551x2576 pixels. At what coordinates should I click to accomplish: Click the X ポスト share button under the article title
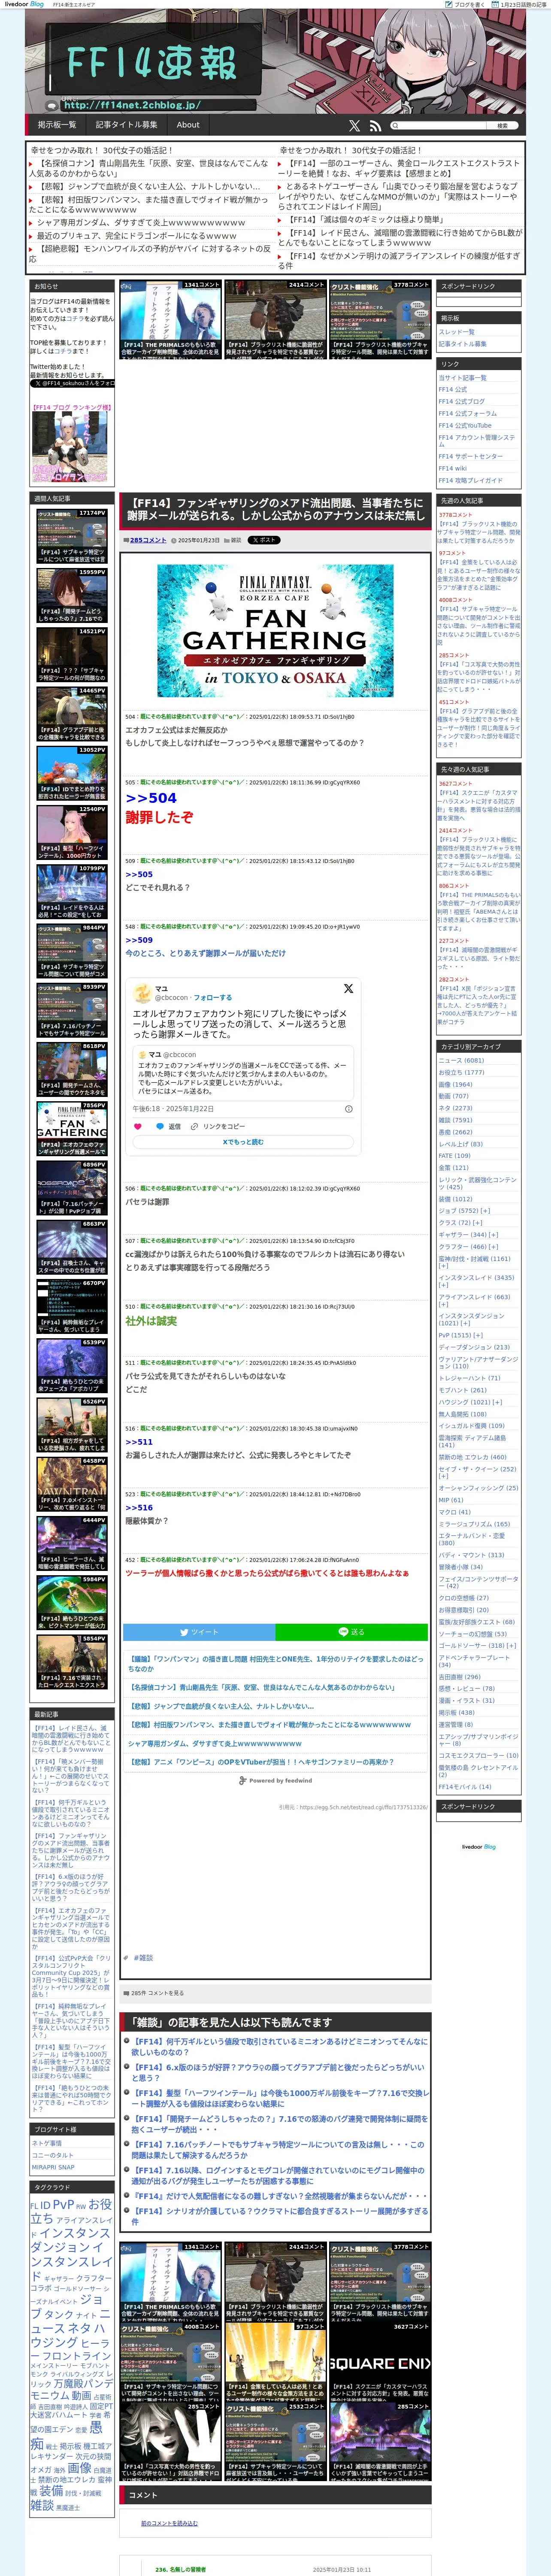point(264,540)
